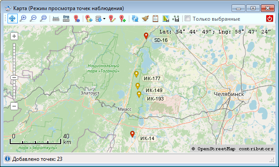Click the yellow ИК-177 map marker

tap(136, 74)
